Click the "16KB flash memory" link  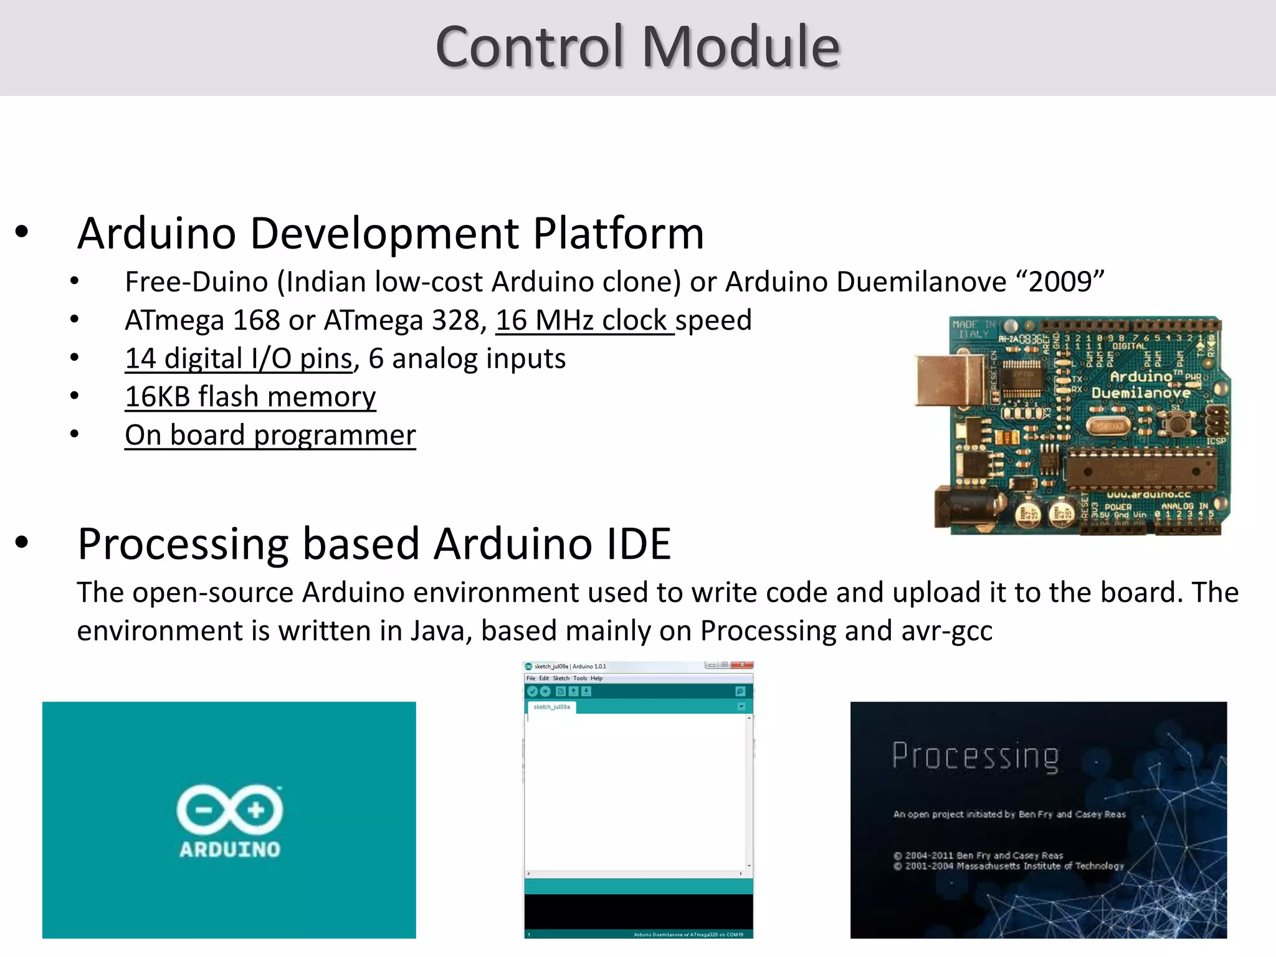coord(250,397)
